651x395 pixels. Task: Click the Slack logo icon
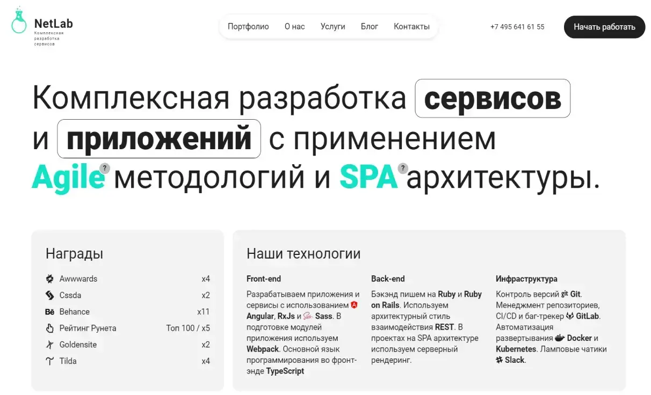(x=500, y=360)
